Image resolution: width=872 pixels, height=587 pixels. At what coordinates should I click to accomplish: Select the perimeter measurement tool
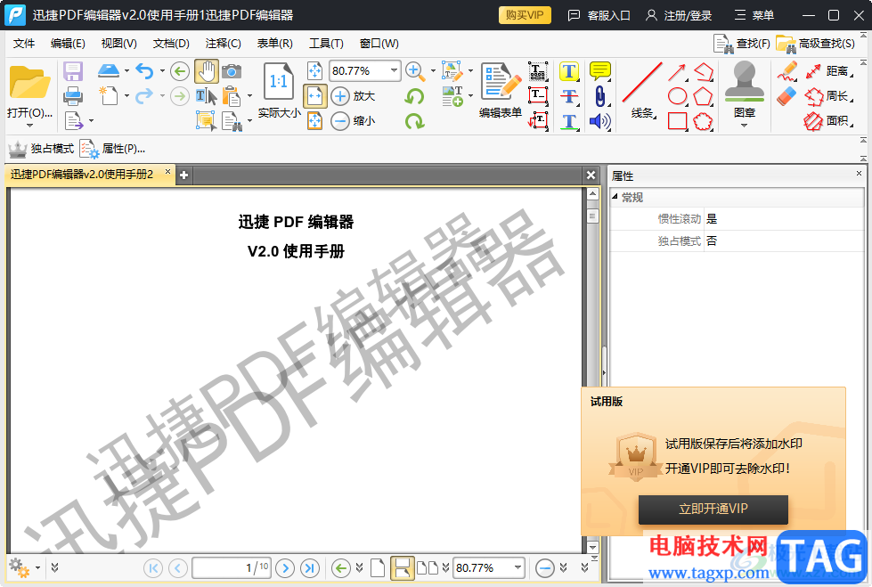tap(829, 96)
